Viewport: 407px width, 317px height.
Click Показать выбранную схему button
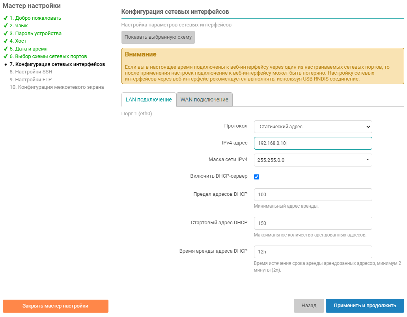click(x=158, y=37)
